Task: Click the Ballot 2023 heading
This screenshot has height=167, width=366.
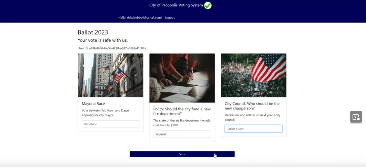Action: (x=93, y=32)
